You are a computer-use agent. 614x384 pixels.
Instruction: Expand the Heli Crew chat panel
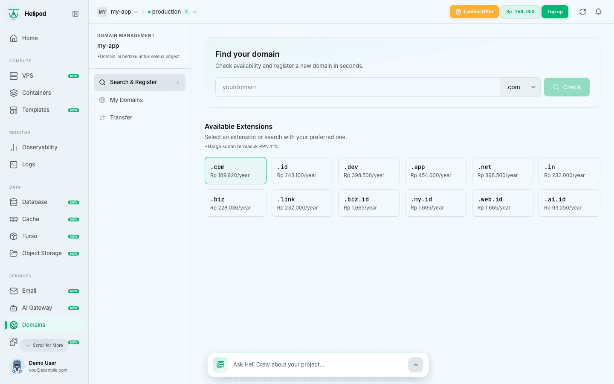416,365
